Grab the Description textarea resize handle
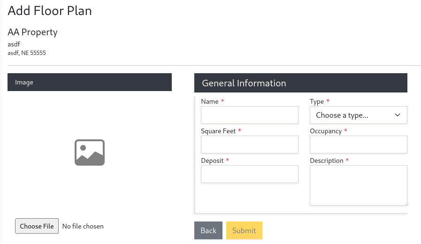The width and height of the screenshot is (421, 244). pyautogui.click(x=405, y=203)
